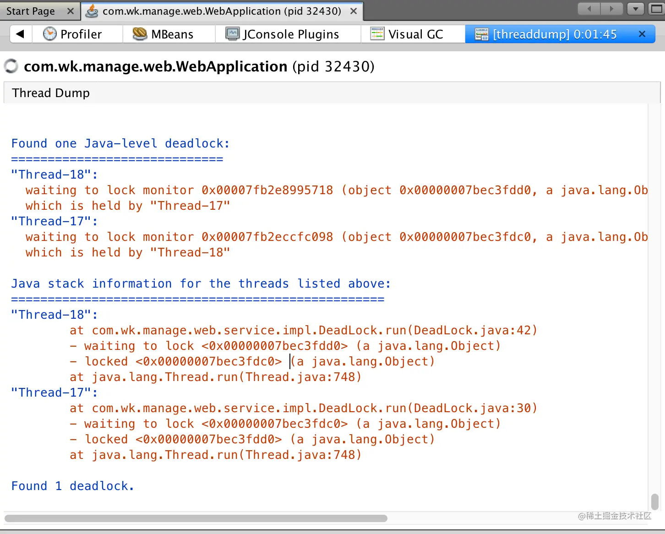
Task: Click the first "Thread-17": summary line
Action: [55, 221]
